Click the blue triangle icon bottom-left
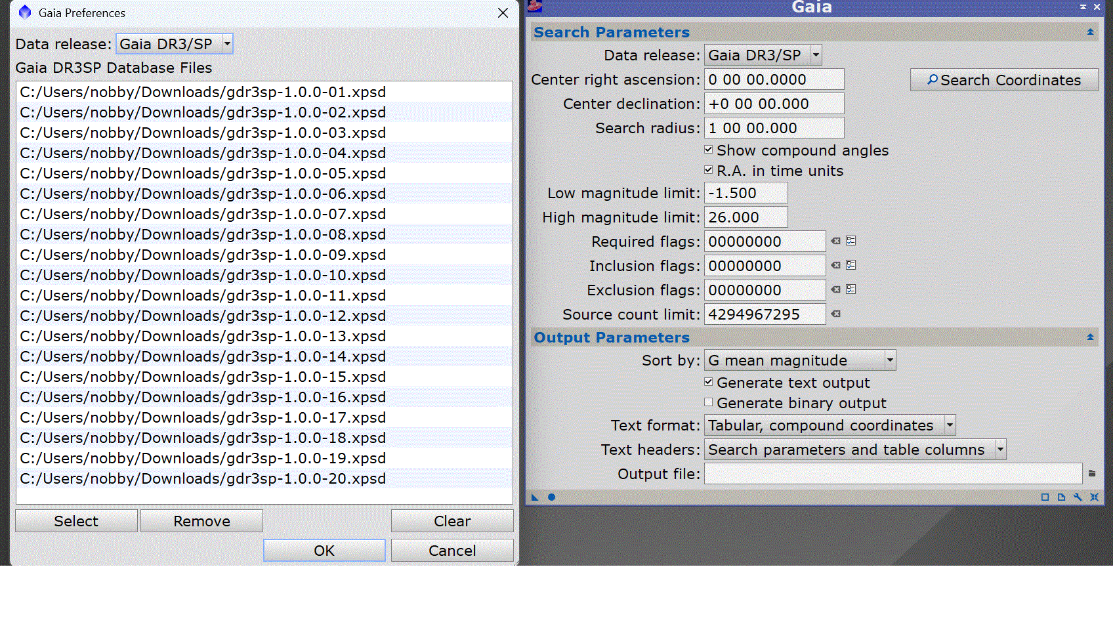The image size is (1113, 630). coord(535,497)
